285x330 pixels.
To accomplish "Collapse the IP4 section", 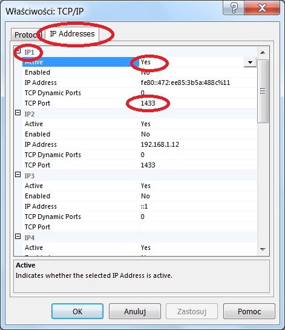I will pyautogui.click(x=18, y=237).
